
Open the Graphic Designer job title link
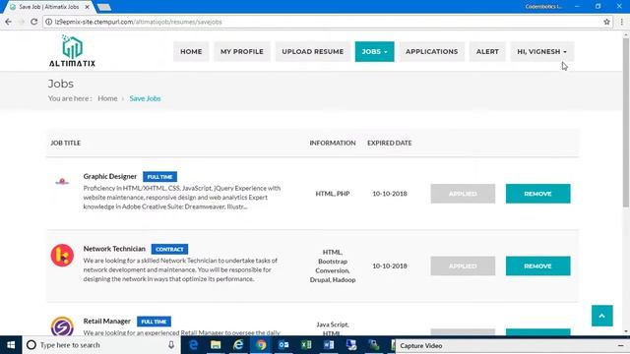110,176
